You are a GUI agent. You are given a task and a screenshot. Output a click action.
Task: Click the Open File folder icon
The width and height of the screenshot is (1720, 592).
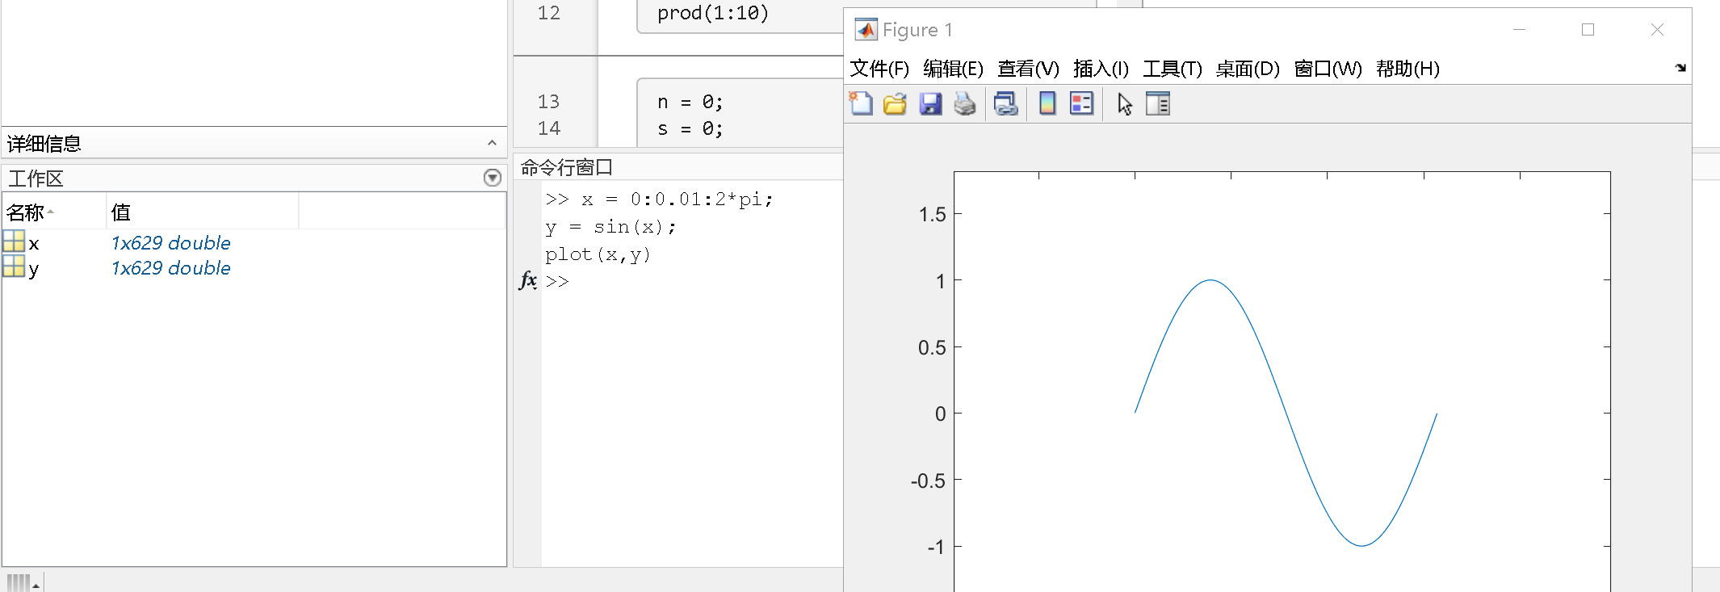coord(895,103)
